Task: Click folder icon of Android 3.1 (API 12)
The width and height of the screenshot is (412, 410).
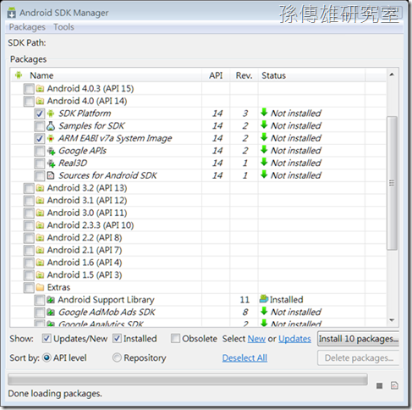Action: (40, 201)
